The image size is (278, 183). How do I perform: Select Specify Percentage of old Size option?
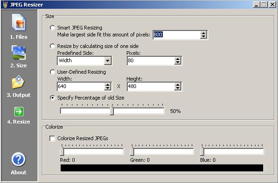[52, 98]
